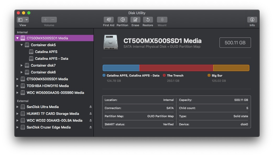
Task: Eject SanDisk Cruzer Edge Media
Action: [91, 127]
